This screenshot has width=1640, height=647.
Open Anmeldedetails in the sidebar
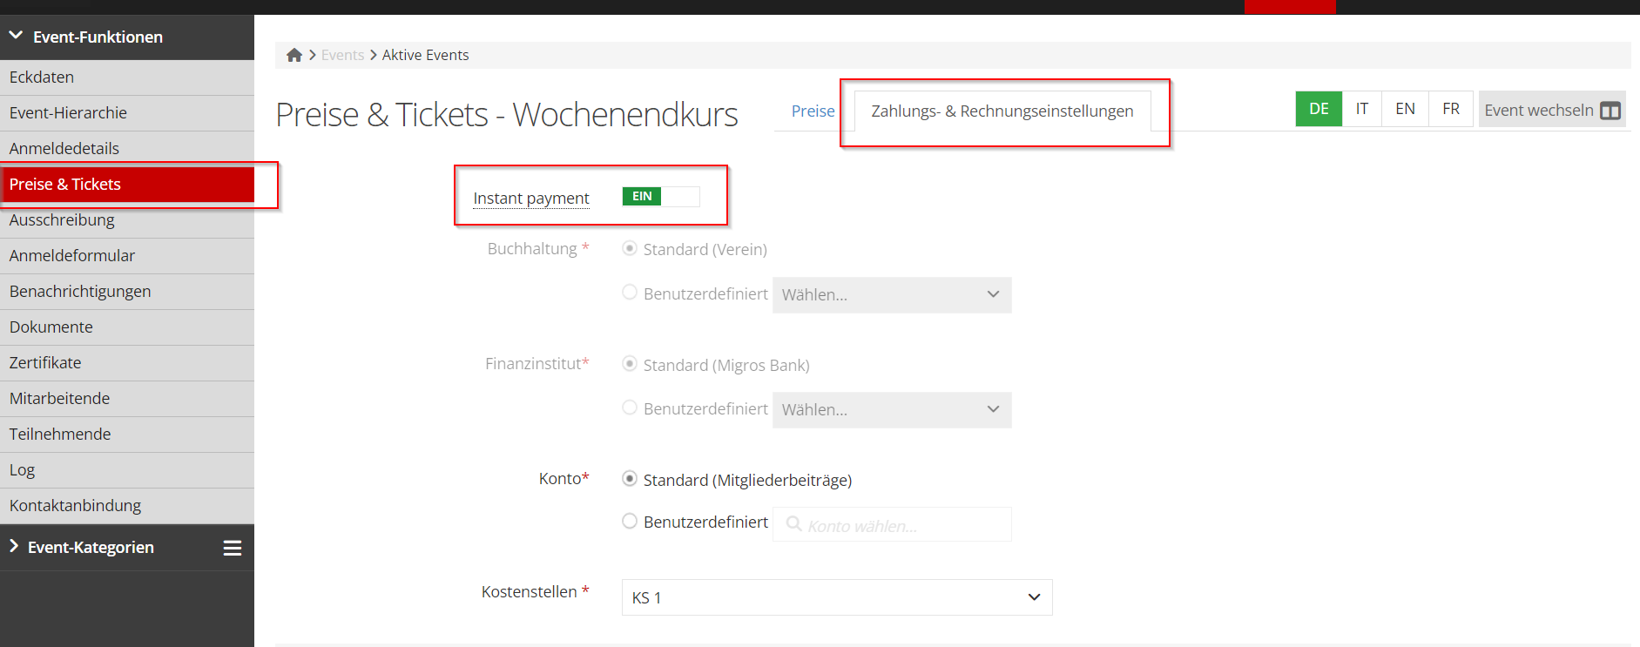127,149
